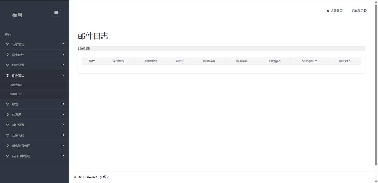Viewport: 378px width, 183px height.
Task: Click the gauge icon beside 练习场
Action: pos(7,115)
